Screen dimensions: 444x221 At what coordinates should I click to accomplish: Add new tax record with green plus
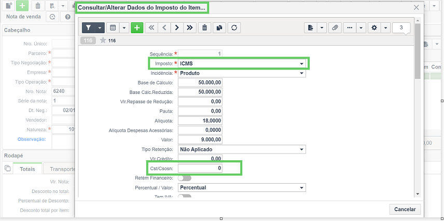coord(137,28)
